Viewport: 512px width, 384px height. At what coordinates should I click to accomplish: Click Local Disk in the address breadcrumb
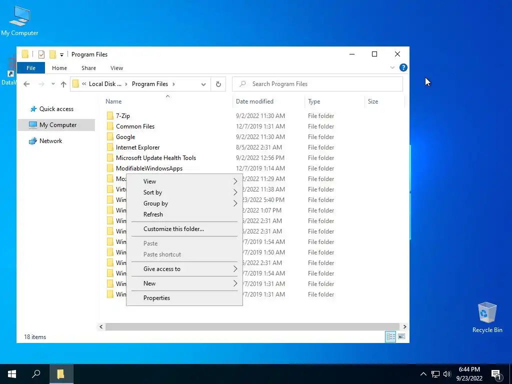coord(105,84)
